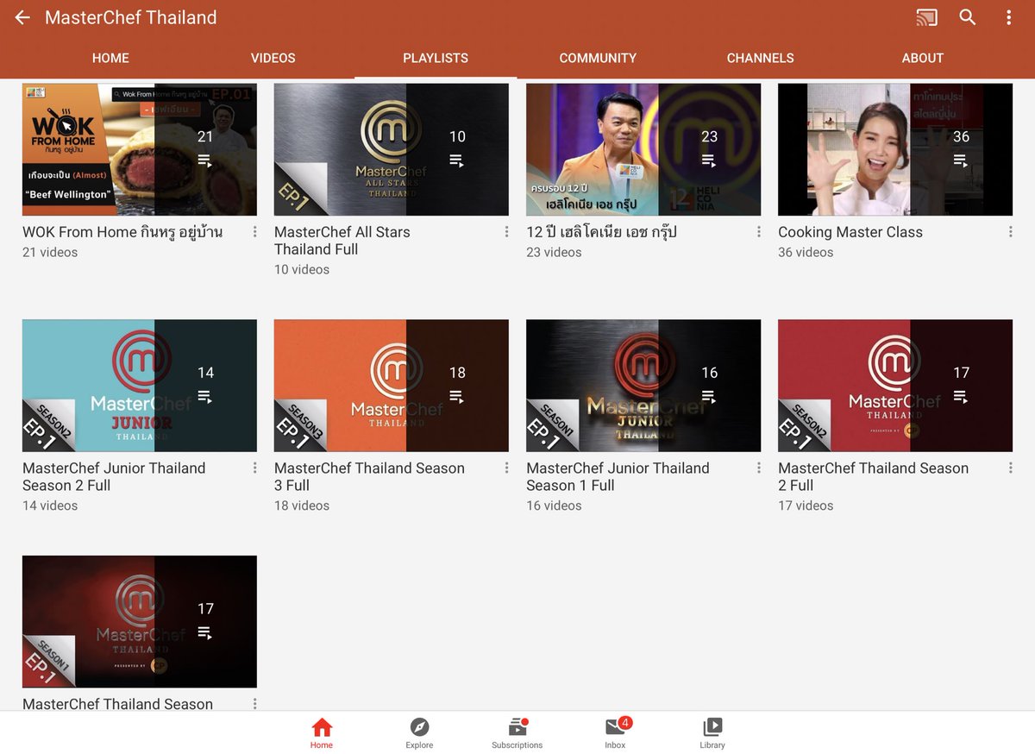Open the top bar overflow menu
Screen dimensions: 1035x754
pyautogui.click(x=1009, y=17)
